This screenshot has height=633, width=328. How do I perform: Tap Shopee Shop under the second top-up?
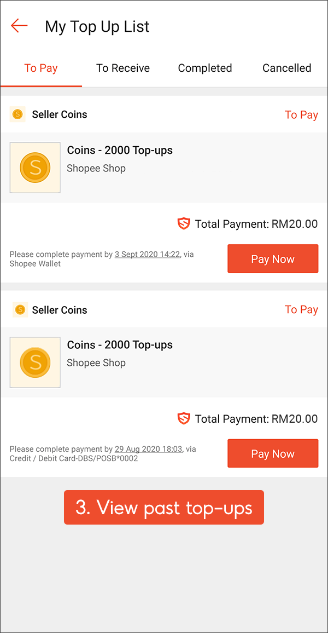96,362
